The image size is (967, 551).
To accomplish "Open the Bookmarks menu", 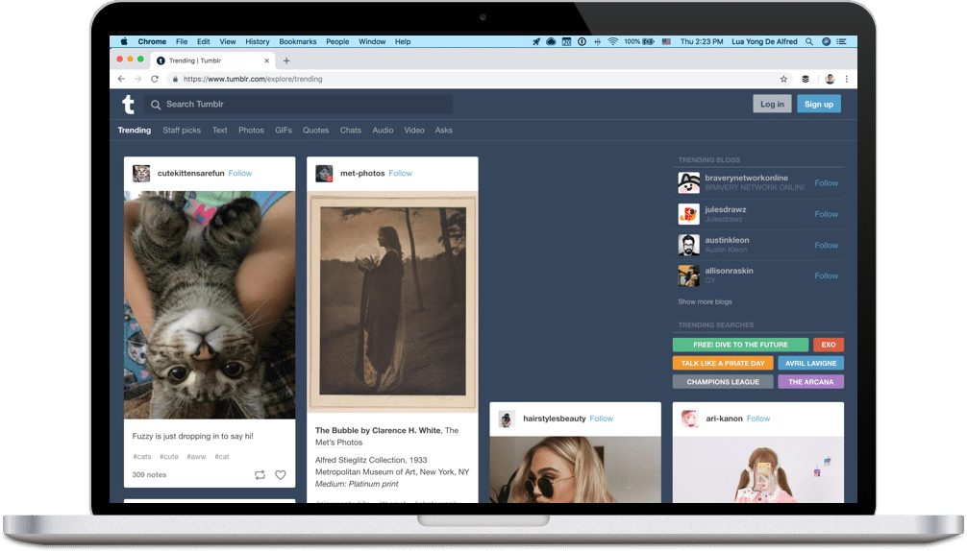I will 297,42.
